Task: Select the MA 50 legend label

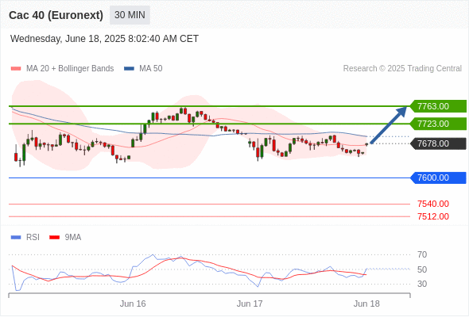Action: 151,69
